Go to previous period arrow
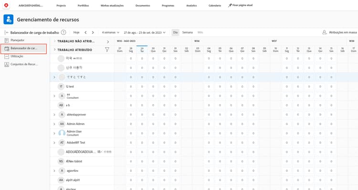 tap(85, 32)
